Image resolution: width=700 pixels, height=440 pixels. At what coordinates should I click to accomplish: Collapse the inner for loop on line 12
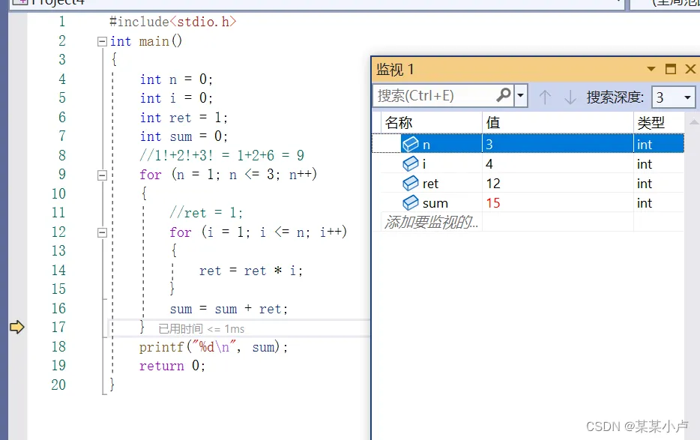click(102, 232)
